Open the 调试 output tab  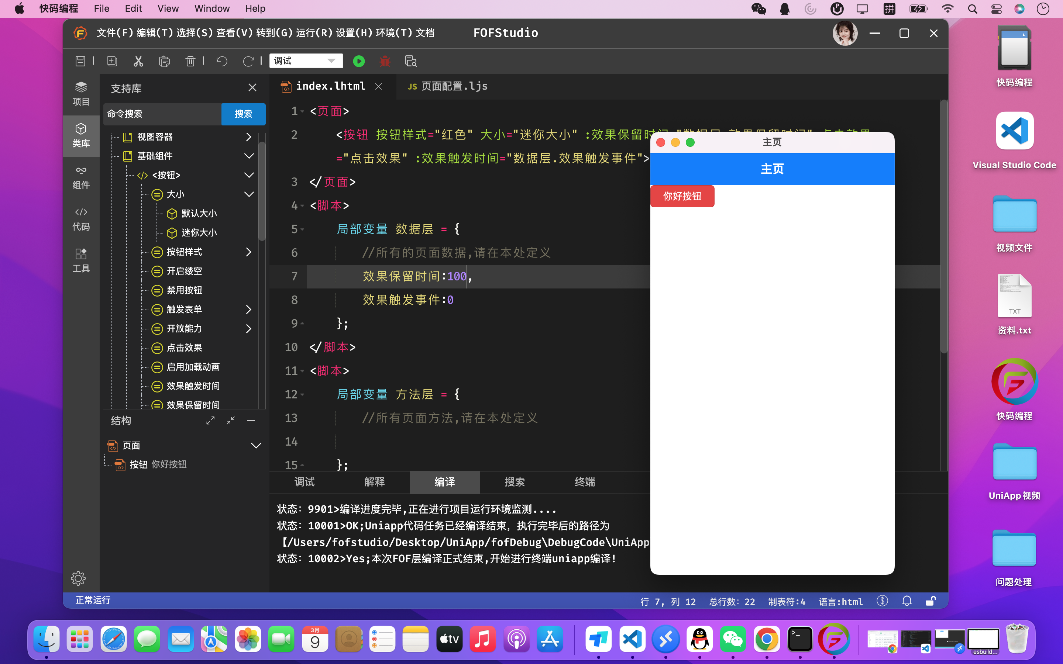[x=305, y=482]
